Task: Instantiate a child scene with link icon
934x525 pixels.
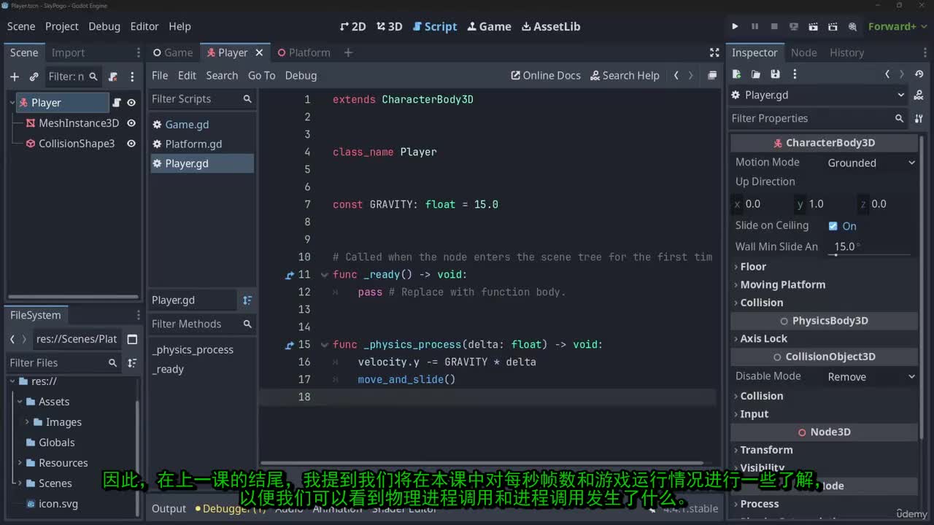Action: point(34,77)
